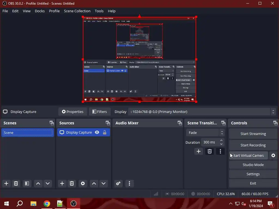The height and width of the screenshot is (209, 279).
Task: Remove selected scene with trash icon
Action: [16, 183]
